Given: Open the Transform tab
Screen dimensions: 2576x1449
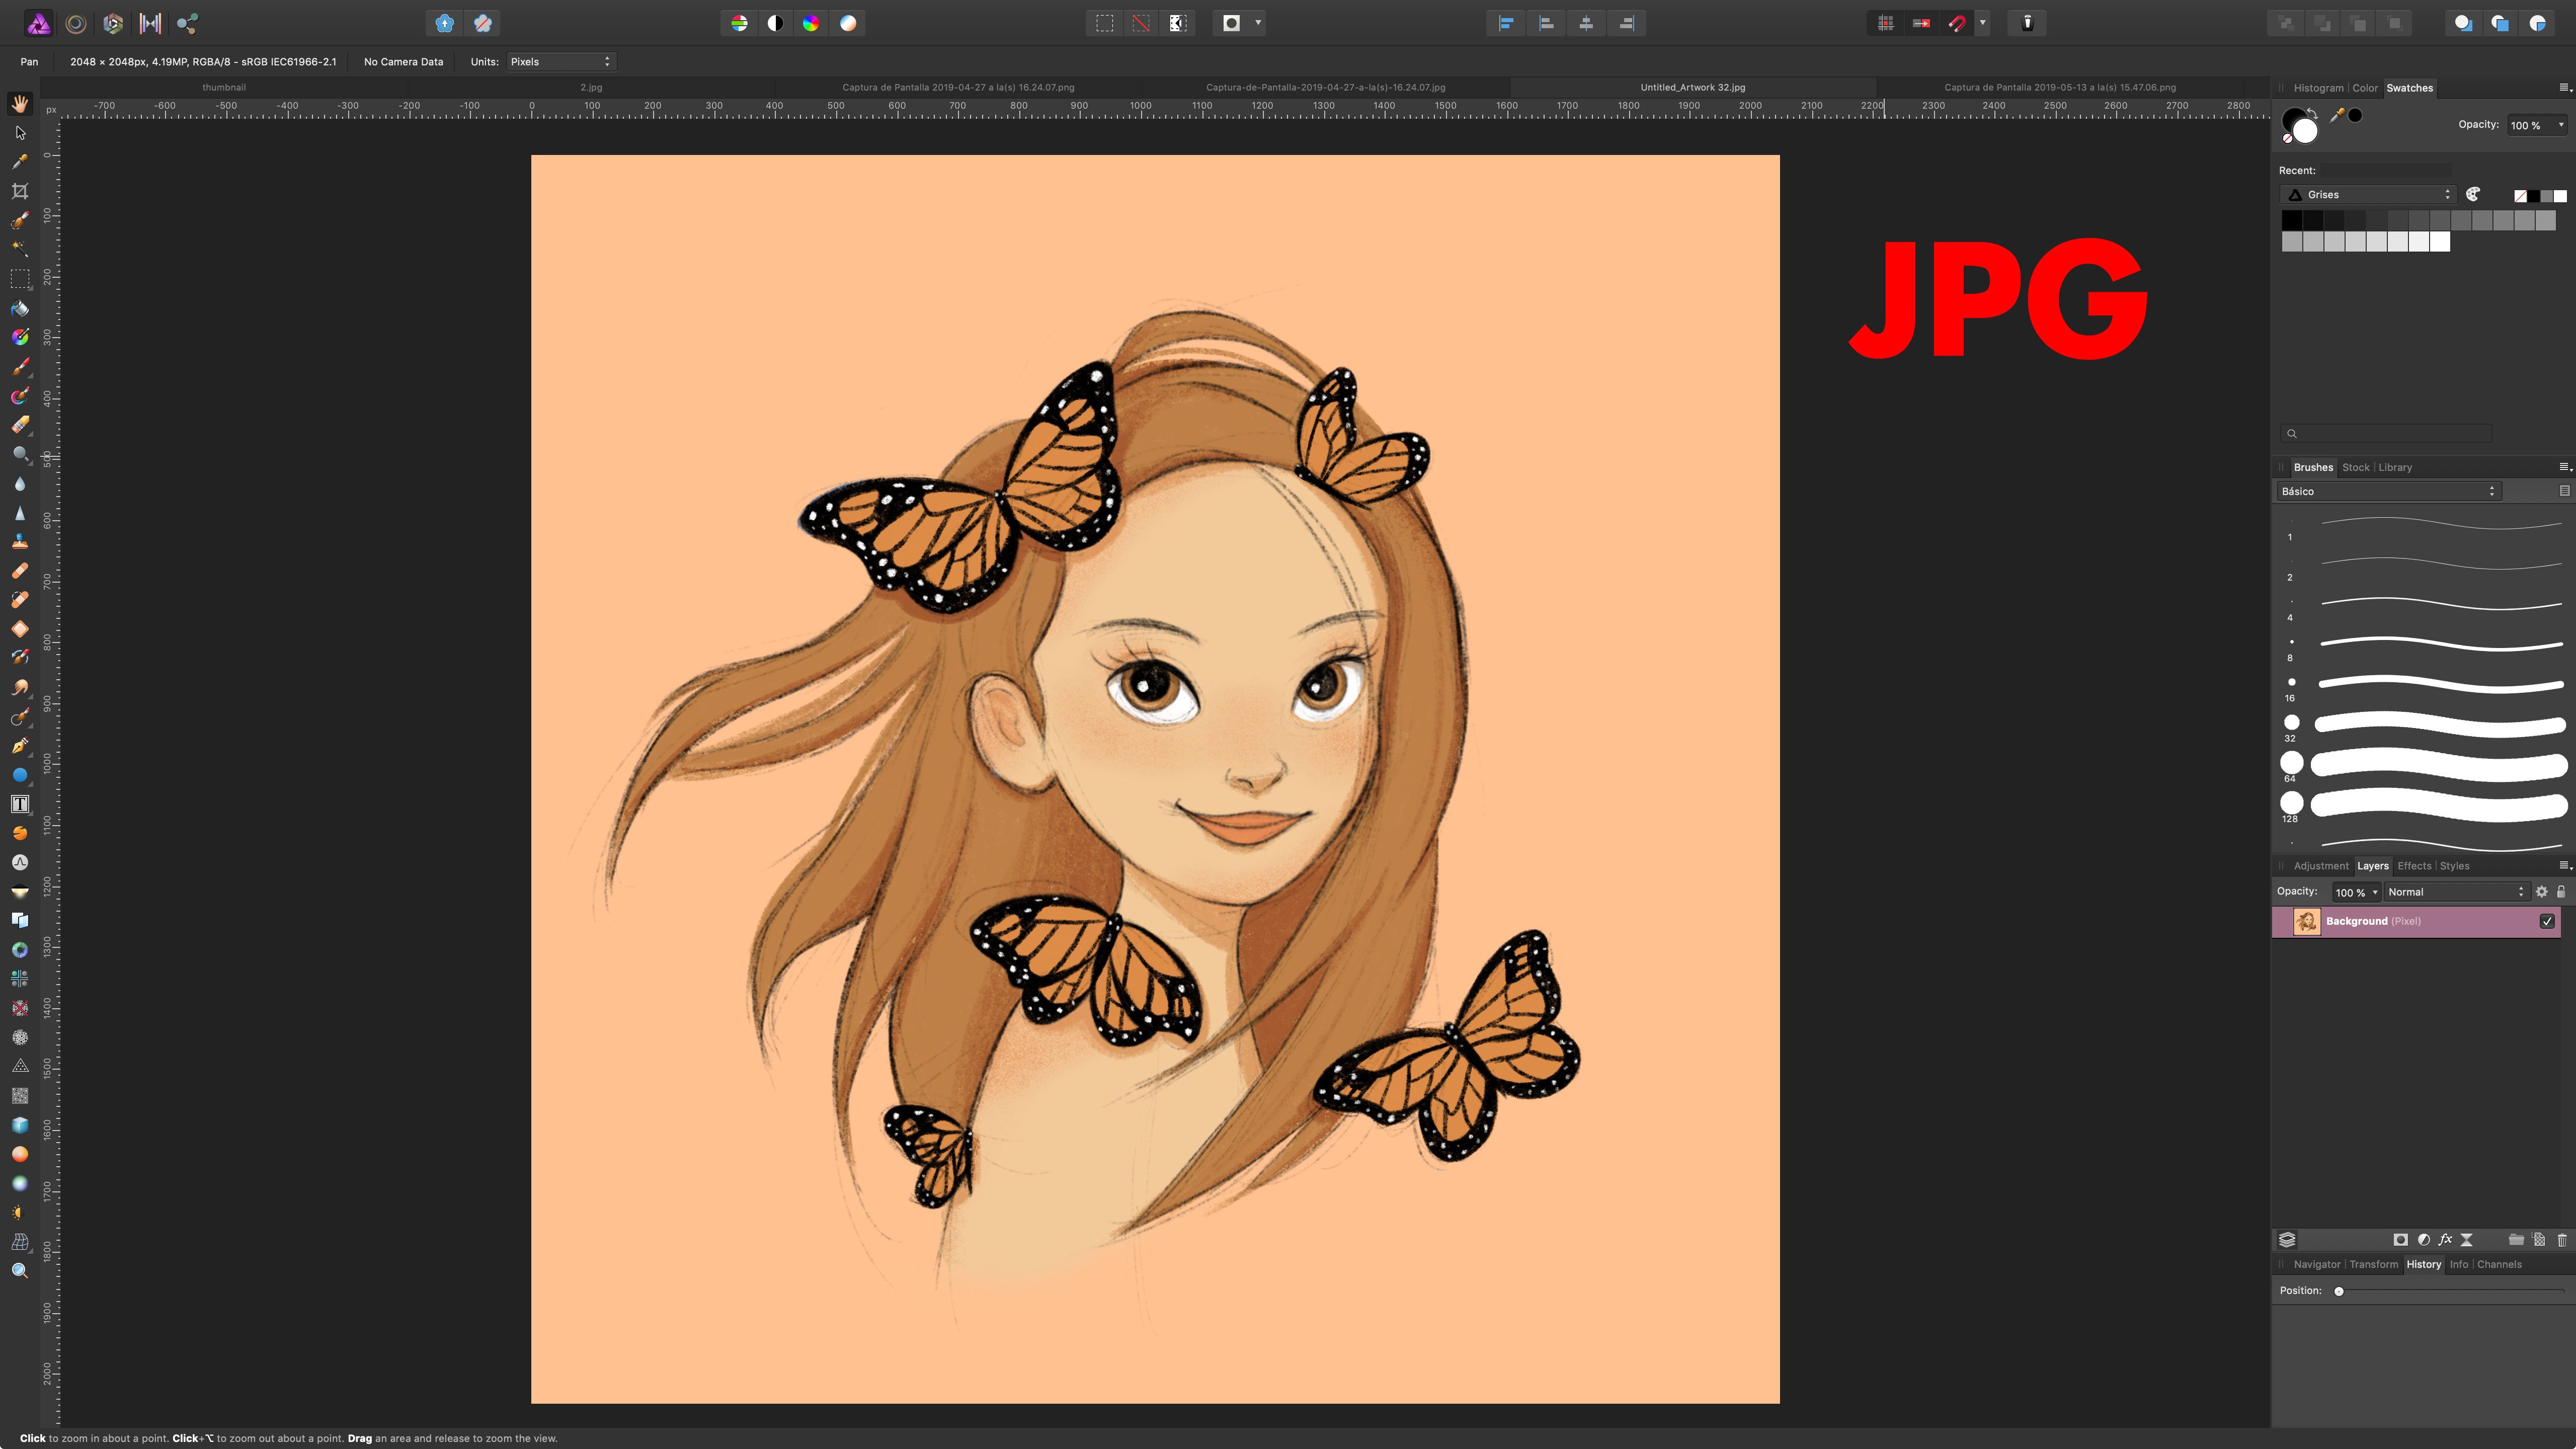Looking at the screenshot, I should click(2373, 1264).
